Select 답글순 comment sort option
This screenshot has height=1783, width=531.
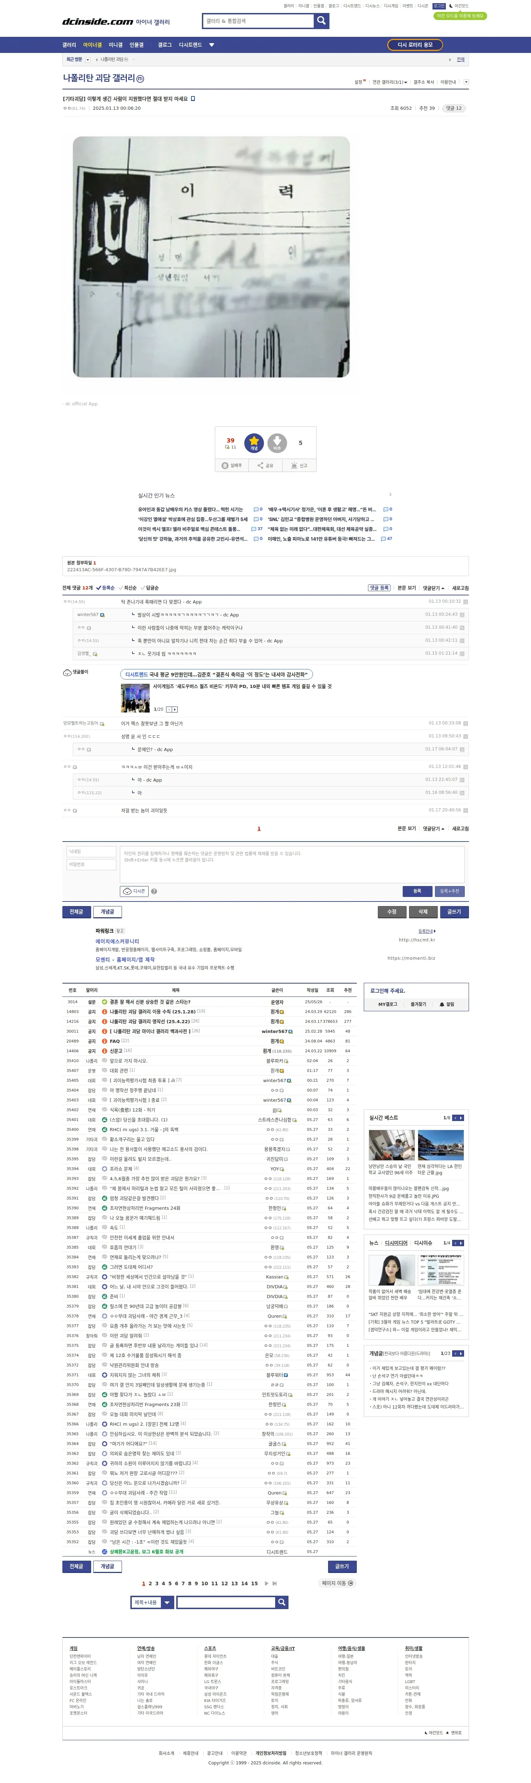[150, 588]
